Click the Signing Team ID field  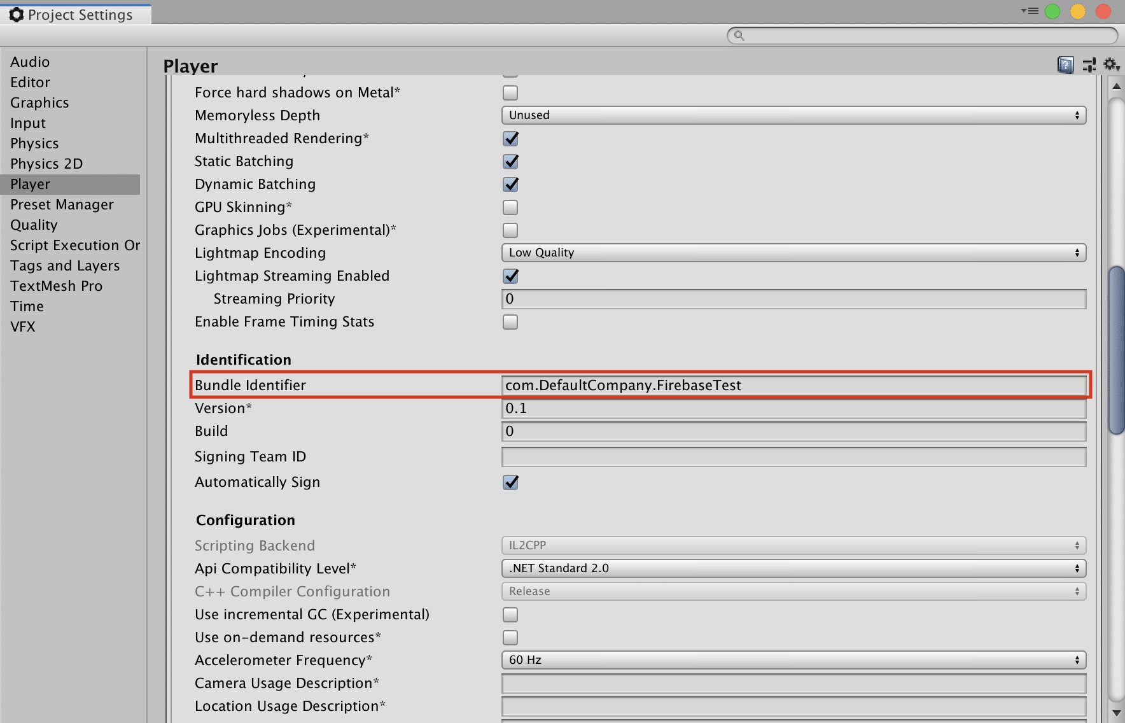click(x=792, y=456)
